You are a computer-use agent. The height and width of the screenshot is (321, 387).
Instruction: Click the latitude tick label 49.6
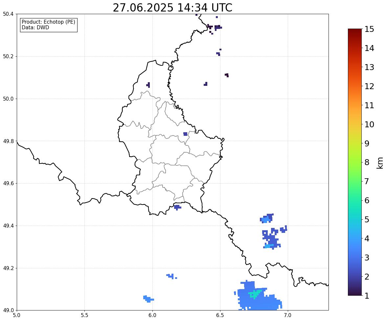[x=8, y=183]
